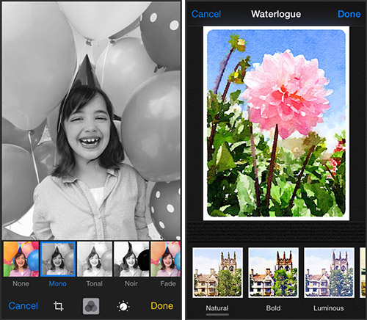Screen dimensions: 367x320
Task: Tap the Mono filter label
Action: pyautogui.click(x=57, y=284)
